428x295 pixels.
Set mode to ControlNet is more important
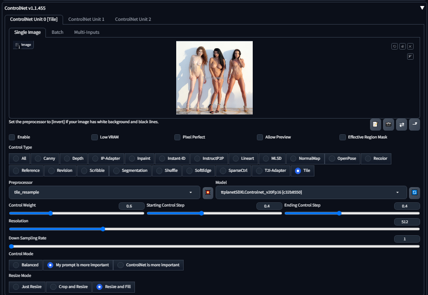[x=148, y=265]
